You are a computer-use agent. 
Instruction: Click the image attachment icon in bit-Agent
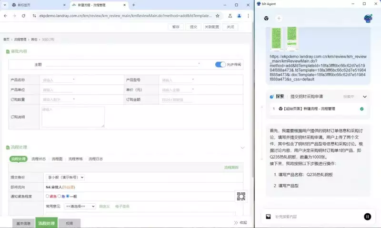tap(268, 217)
